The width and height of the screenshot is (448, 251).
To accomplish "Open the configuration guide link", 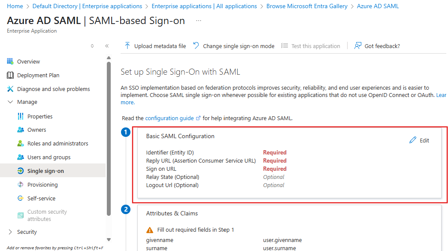I will (170, 118).
